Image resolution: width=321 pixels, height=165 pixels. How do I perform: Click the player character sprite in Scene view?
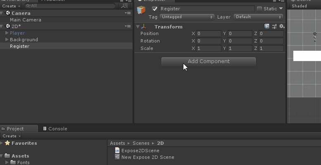tap(315, 37)
